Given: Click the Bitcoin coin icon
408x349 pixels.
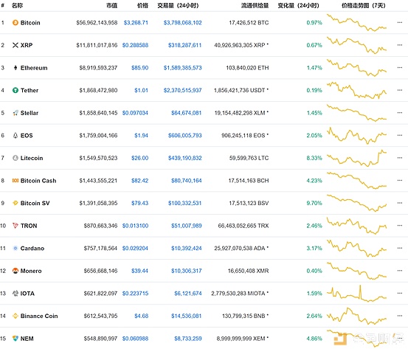Looking at the screenshot, I should (15, 23).
